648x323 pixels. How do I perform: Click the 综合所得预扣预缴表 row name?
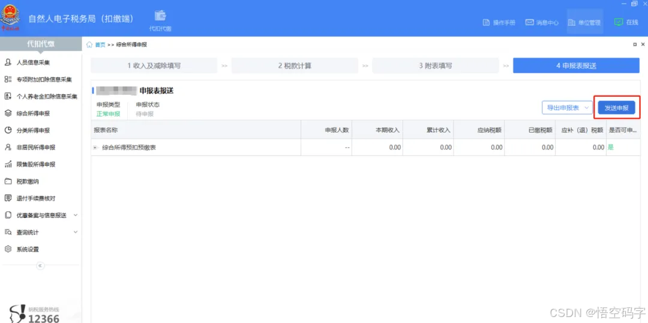(x=129, y=147)
